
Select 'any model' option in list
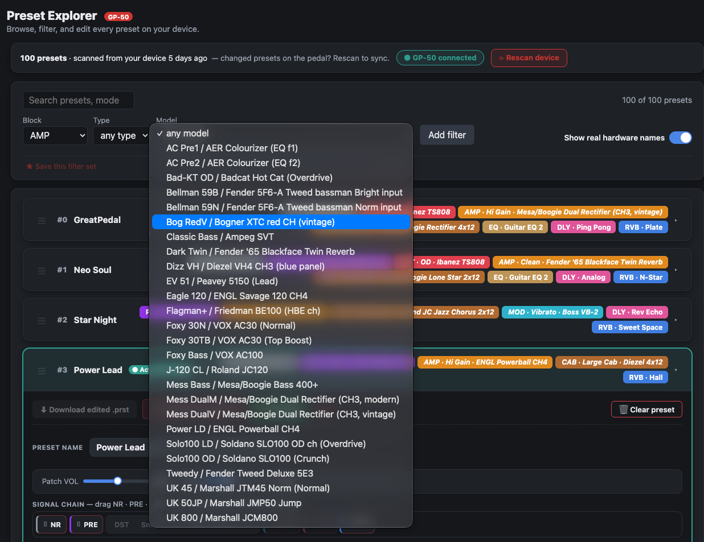[281, 133]
